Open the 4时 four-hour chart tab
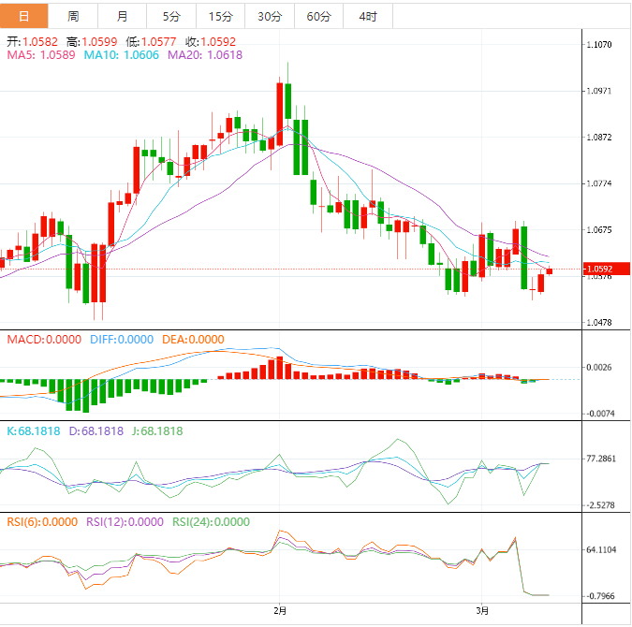Viewport: 632px width, 627px height. point(368,16)
